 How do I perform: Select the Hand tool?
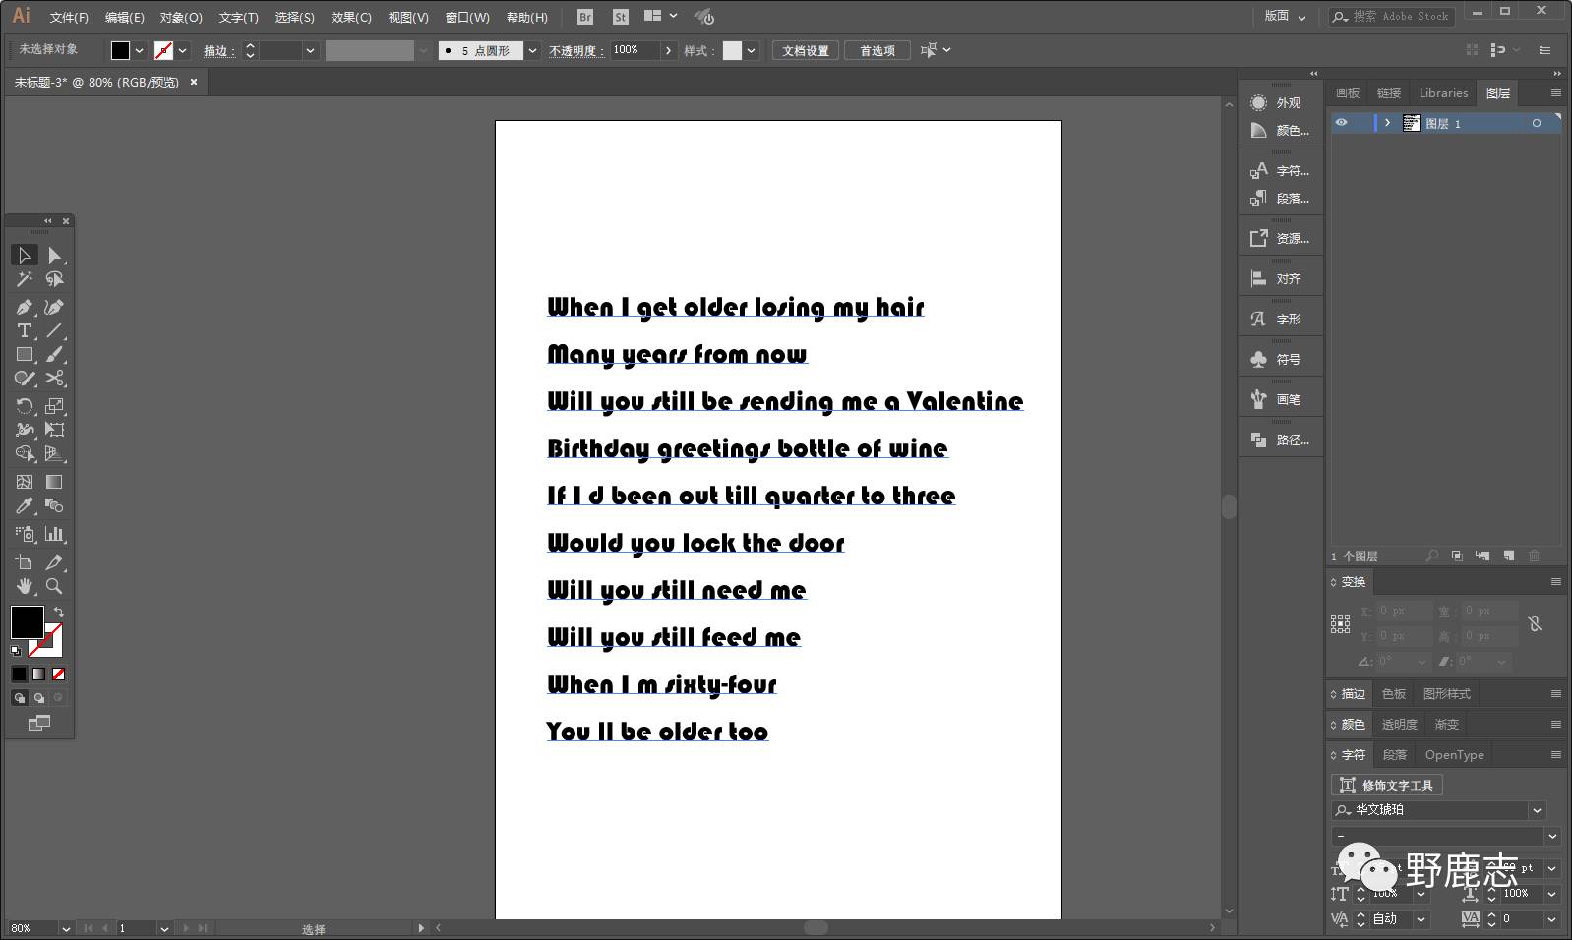coord(25,586)
